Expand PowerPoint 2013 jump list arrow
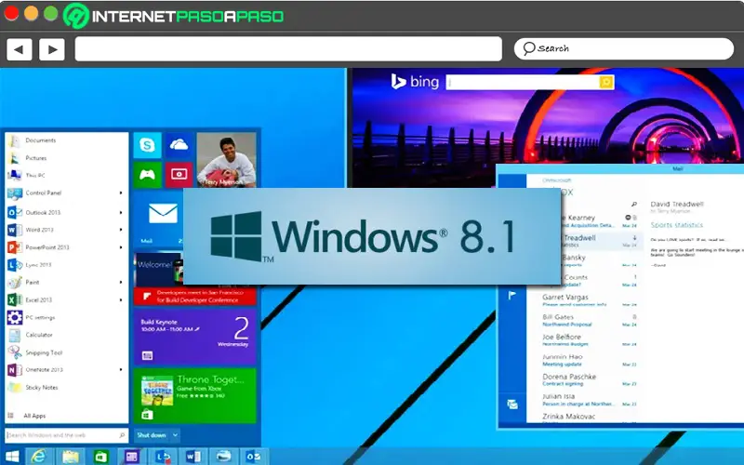744x465 pixels. [x=121, y=247]
